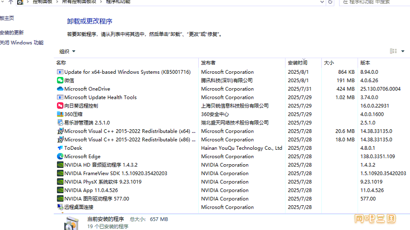Viewport: 410px width, 230px height.
Task: Click the Microsoft Edge icon
Action: [60, 156]
